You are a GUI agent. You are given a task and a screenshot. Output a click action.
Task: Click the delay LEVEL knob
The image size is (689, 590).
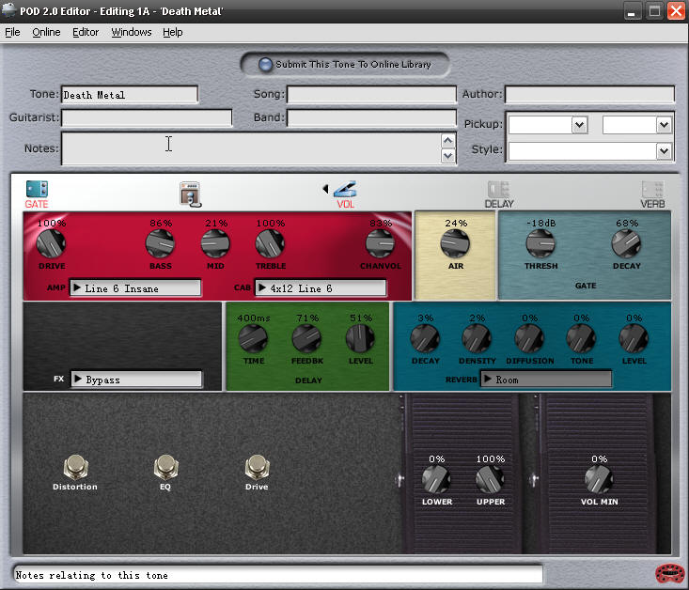coord(360,339)
